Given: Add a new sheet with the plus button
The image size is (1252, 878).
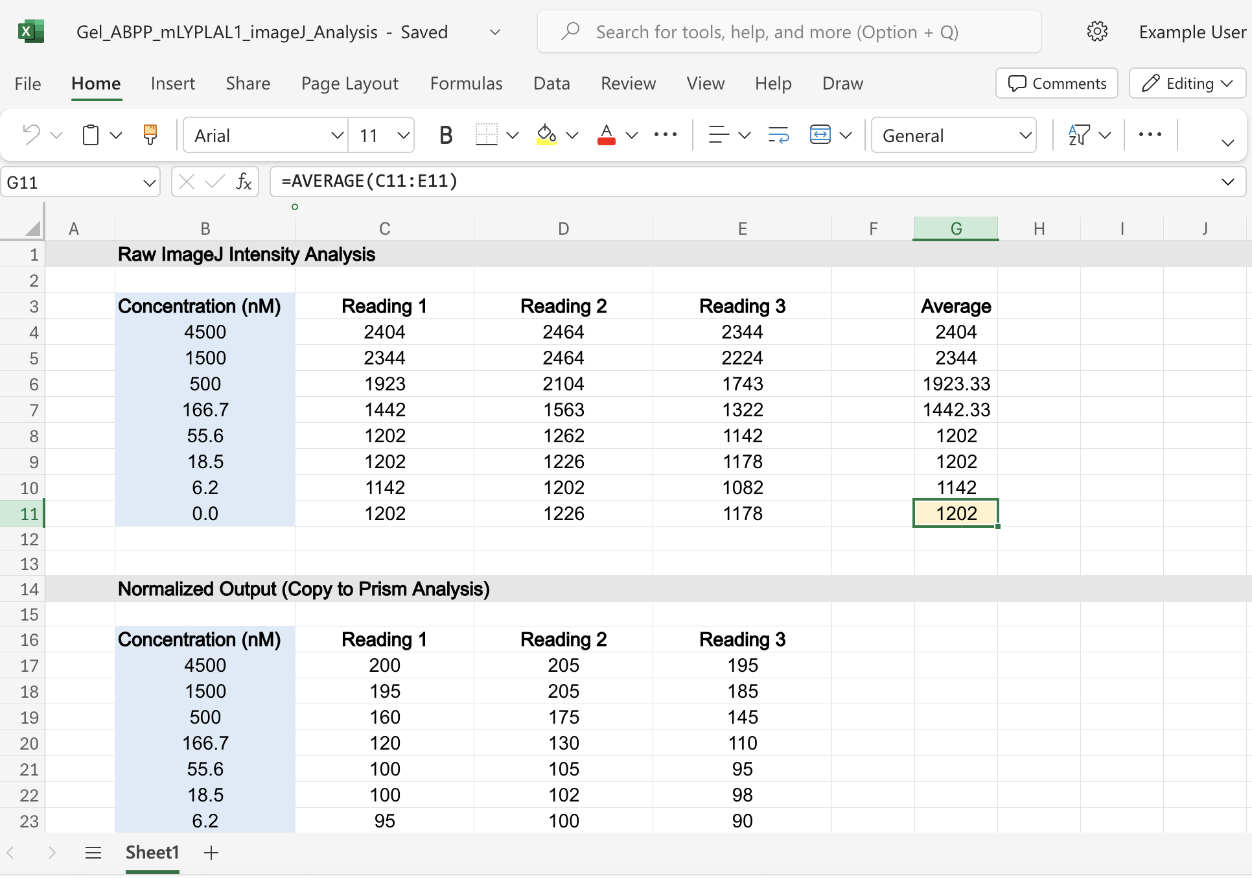Looking at the screenshot, I should click(211, 853).
